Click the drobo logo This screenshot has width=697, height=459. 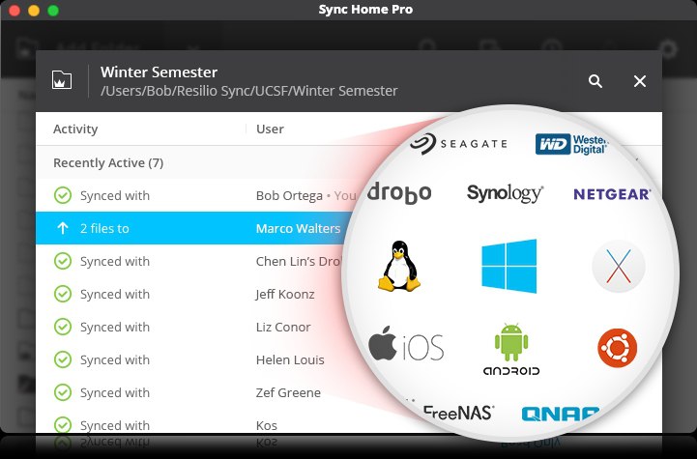[399, 192]
